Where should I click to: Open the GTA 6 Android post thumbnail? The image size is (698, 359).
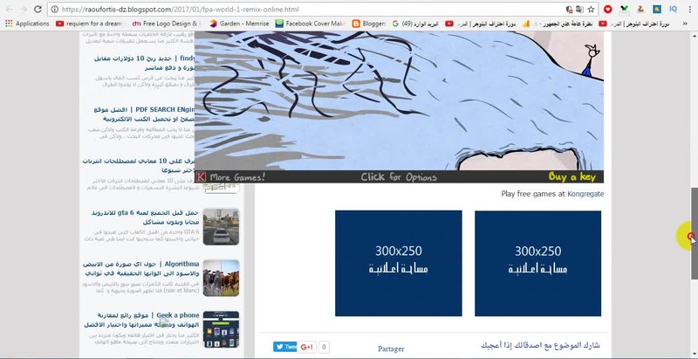click(x=222, y=227)
